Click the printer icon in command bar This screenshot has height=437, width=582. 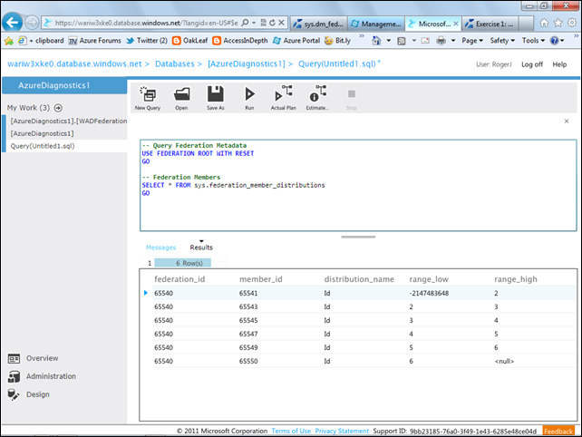pos(441,41)
